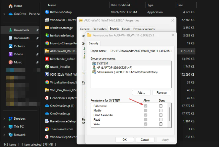
Task: Click the Battle.net-Setup file icon
Action: click(47, 12)
